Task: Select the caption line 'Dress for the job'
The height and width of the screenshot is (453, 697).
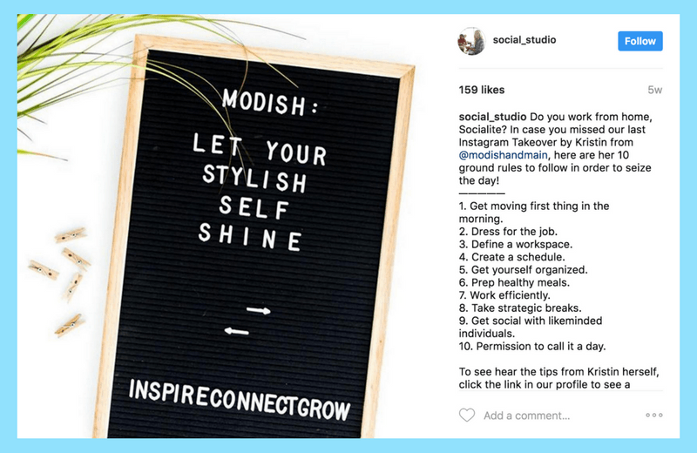Action: 508,232
